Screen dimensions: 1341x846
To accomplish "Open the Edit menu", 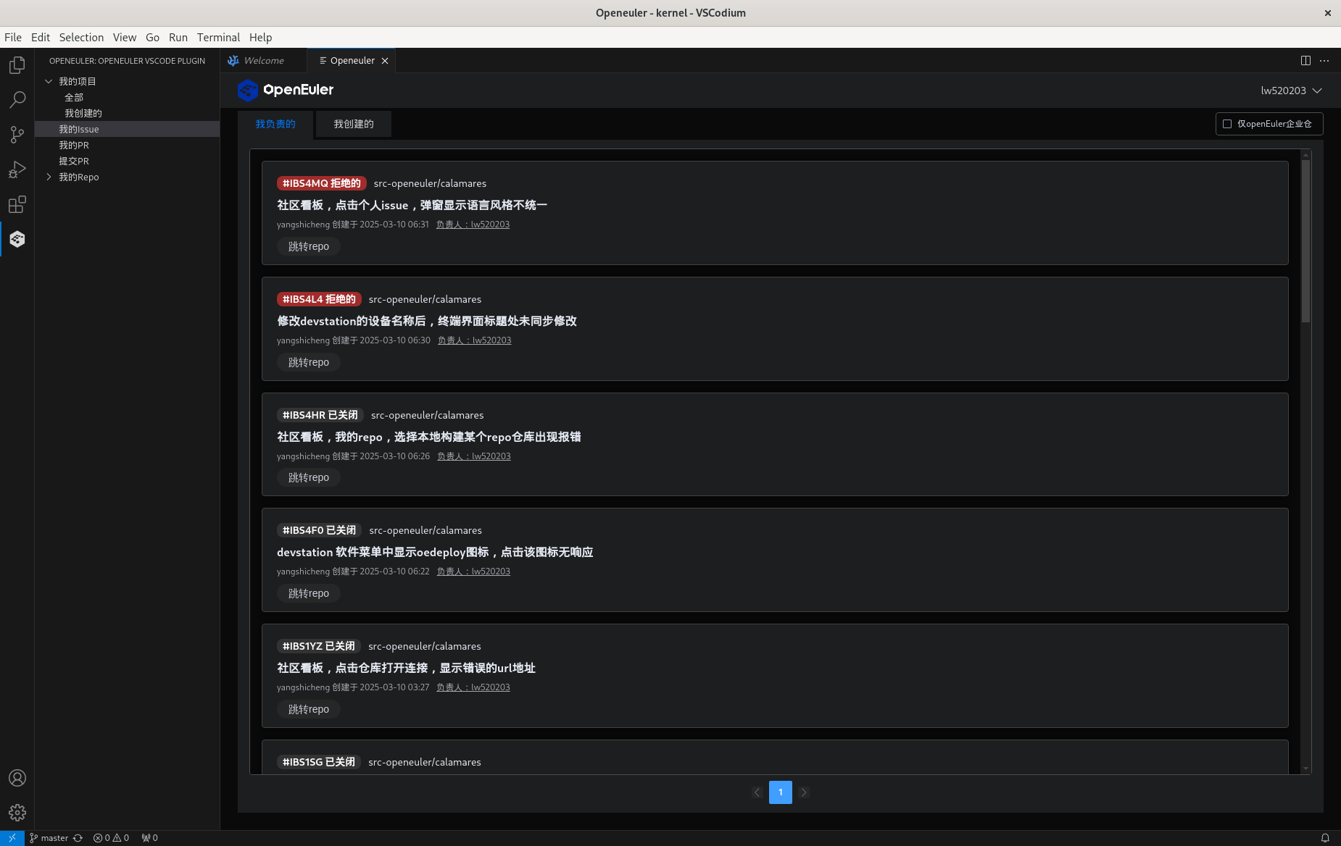I will point(41,38).
